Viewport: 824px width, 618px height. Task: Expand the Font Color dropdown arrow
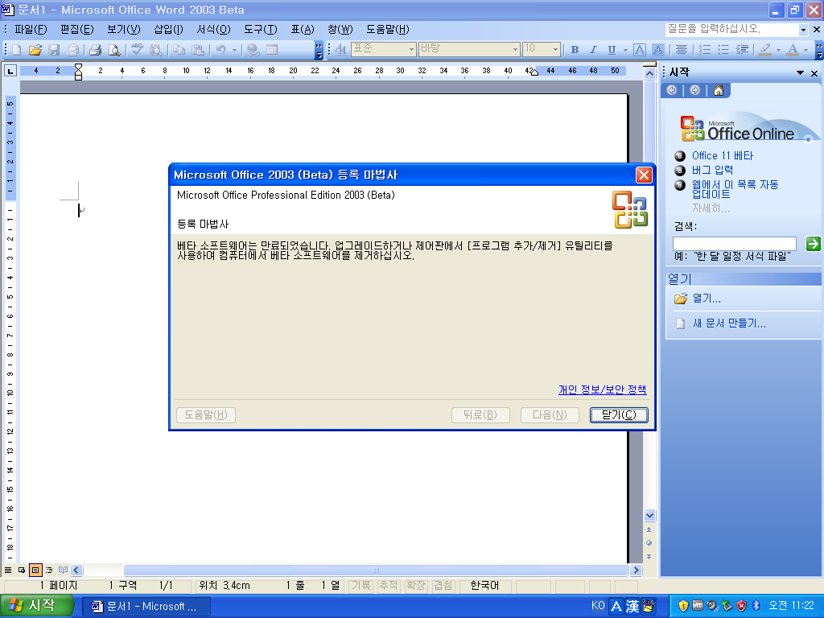click(x=805, y=51)
